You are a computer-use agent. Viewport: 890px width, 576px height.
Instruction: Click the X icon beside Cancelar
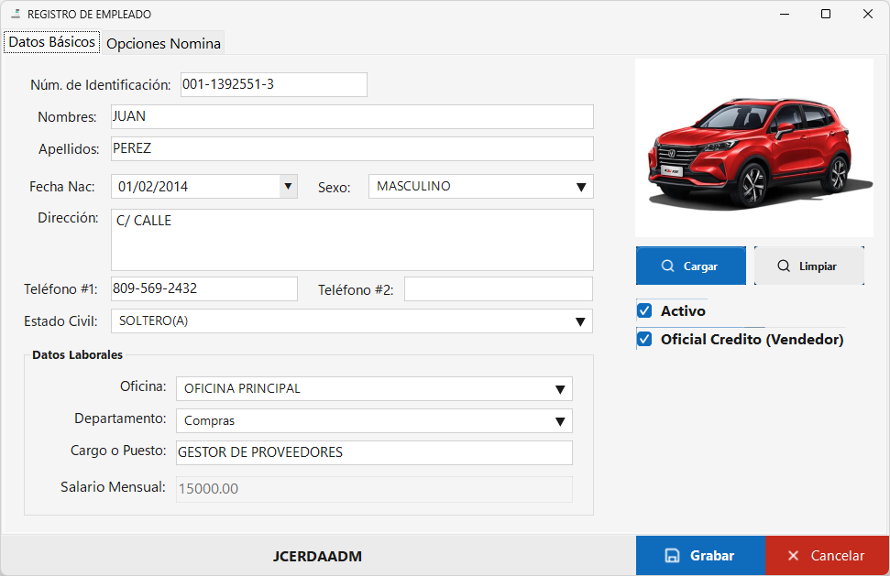[794, 556]
